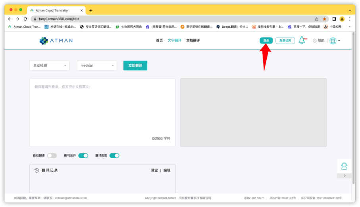Image resolution: width=360 pixels, height=207 pixels.
Task: Toggle the 自动翻译 switch
Action: (x=52, y=155)
